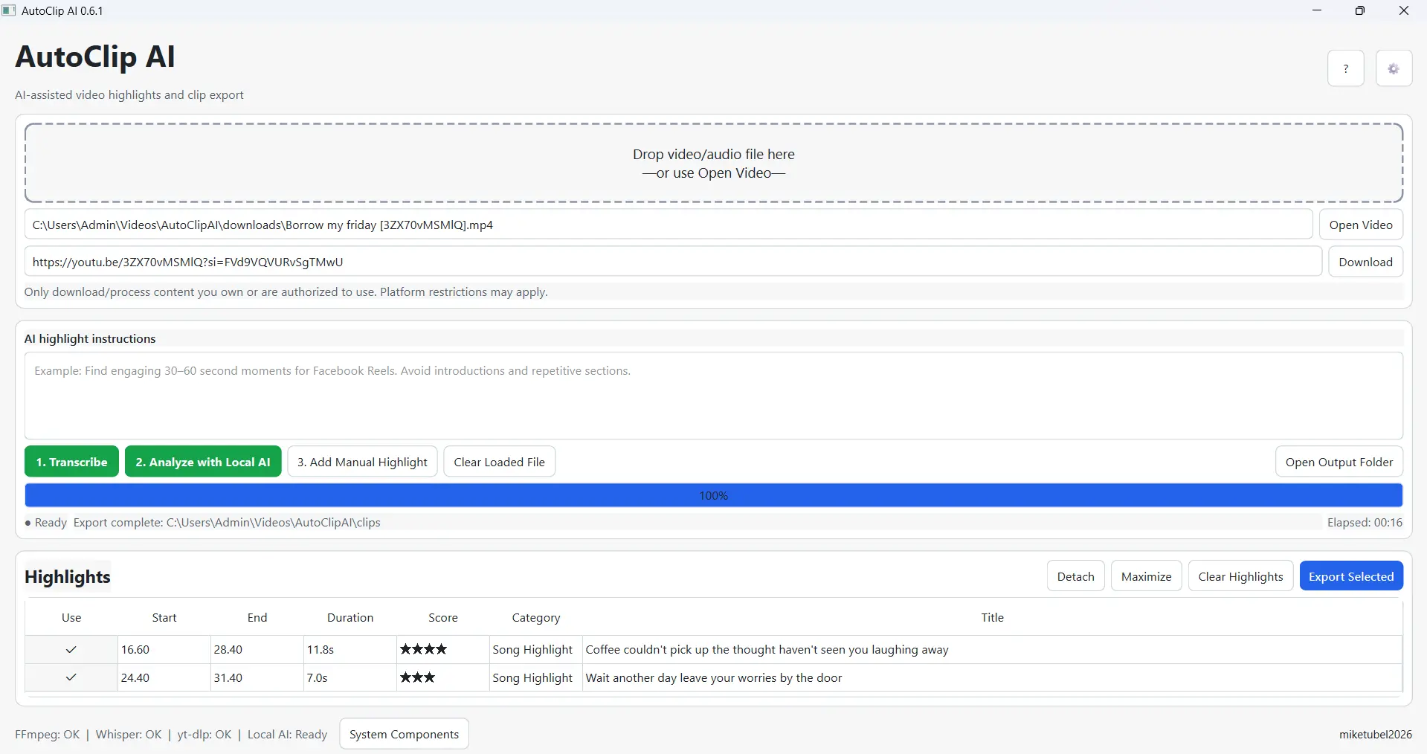This screenshot has height=754, width=1427.
Task: Select the title 'Wait another day leave your worries'
Action: [x=992, y=678]
